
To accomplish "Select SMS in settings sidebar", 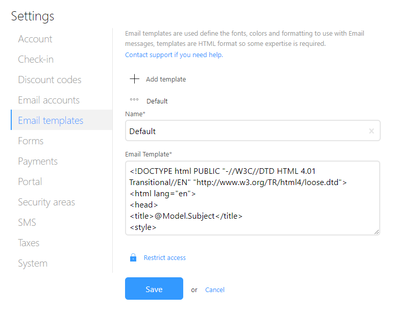I will (27, 223).
